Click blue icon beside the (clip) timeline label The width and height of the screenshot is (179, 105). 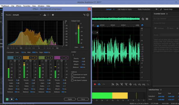click(x=142, y=25)
